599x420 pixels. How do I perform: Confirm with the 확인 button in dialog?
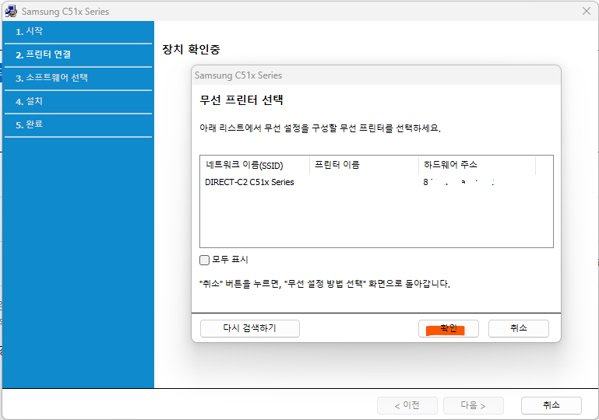click(x=449, y=328)
